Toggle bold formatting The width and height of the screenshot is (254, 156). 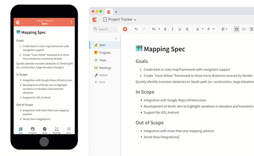[165, 29]
